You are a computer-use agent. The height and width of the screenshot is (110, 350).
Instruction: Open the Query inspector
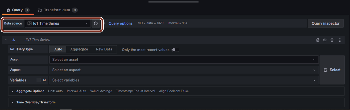pos(325,23)
